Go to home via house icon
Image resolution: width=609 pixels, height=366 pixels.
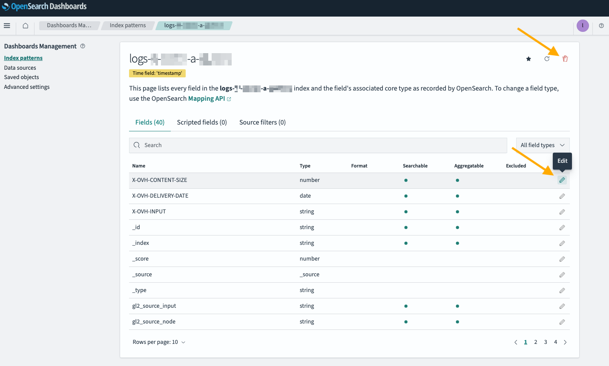point(26,26)
